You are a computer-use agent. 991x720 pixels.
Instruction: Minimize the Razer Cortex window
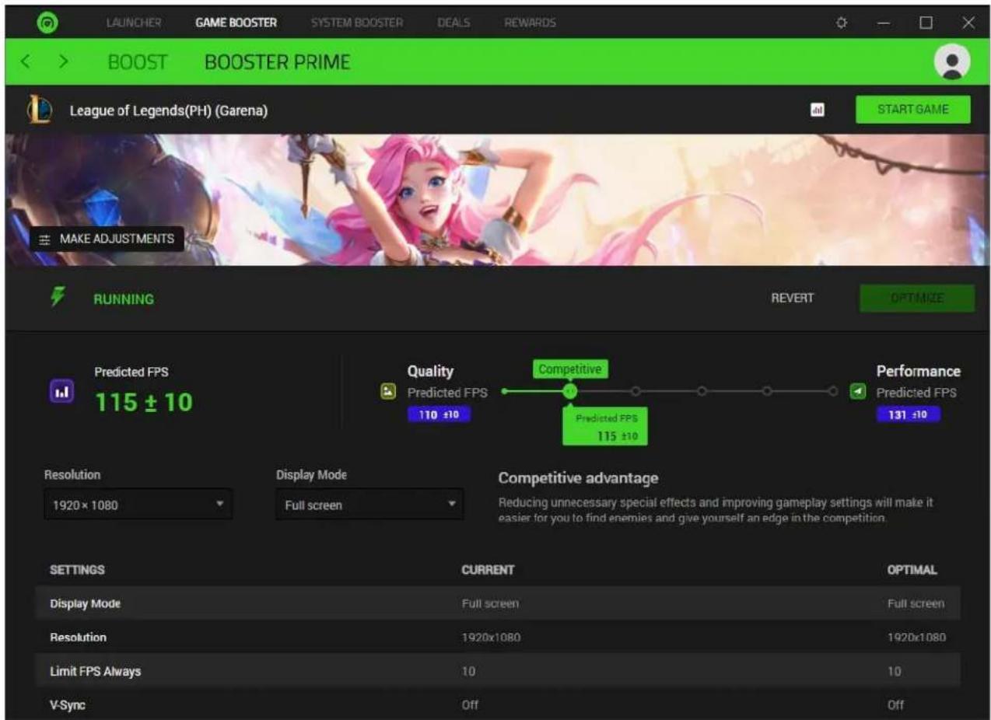(x=883, y=23)
